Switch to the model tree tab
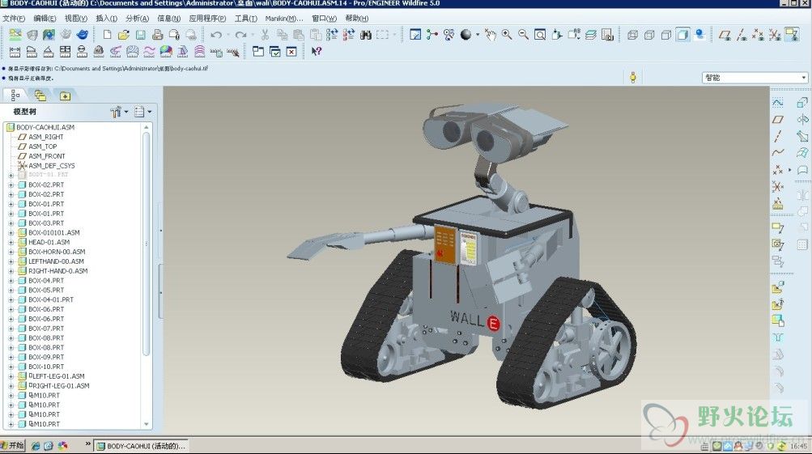This screenshot has width=812, height=454. pos(15,95)
